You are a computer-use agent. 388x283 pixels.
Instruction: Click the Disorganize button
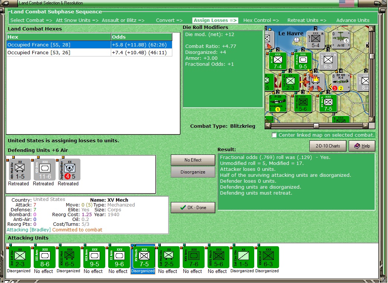pos(193,172)
